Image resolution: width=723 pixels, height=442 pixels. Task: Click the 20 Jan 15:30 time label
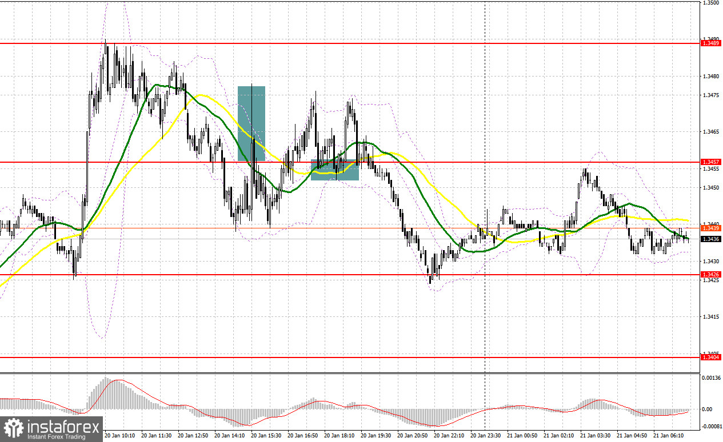tap(266, 435)
